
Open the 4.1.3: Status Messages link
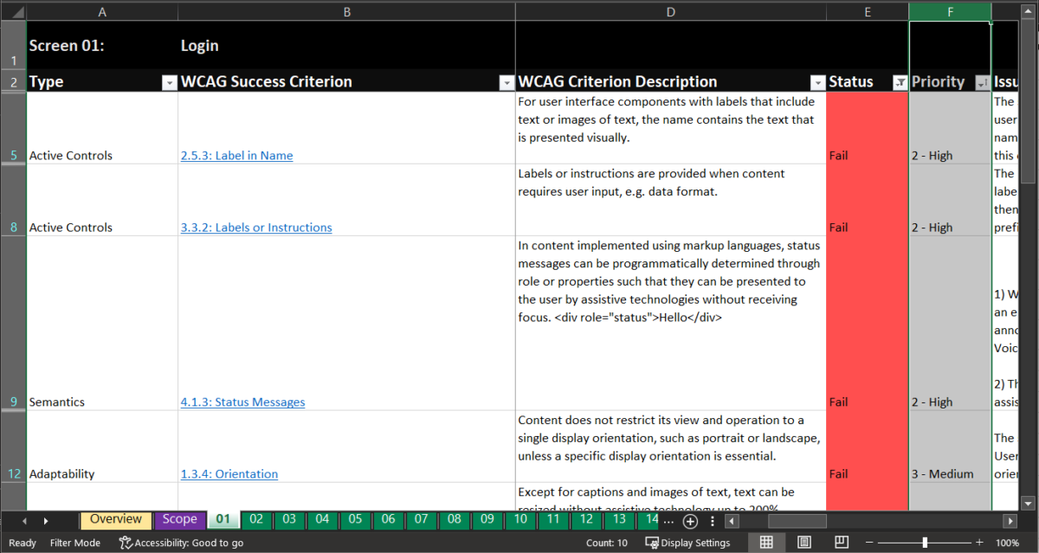pos(242,402)
